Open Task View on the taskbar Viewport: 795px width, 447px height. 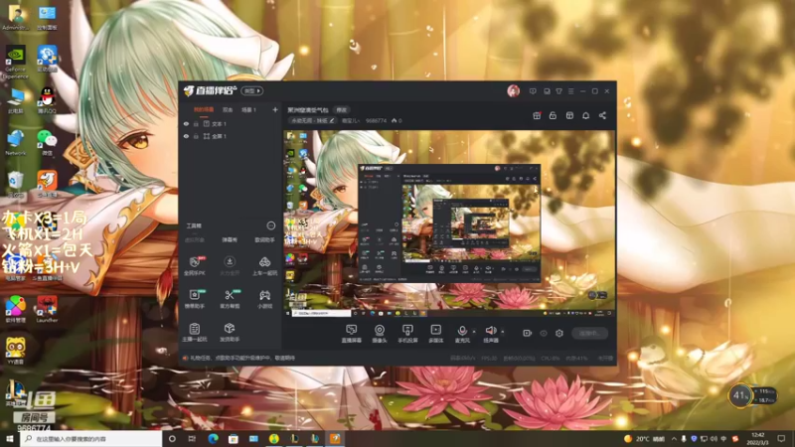192,438
